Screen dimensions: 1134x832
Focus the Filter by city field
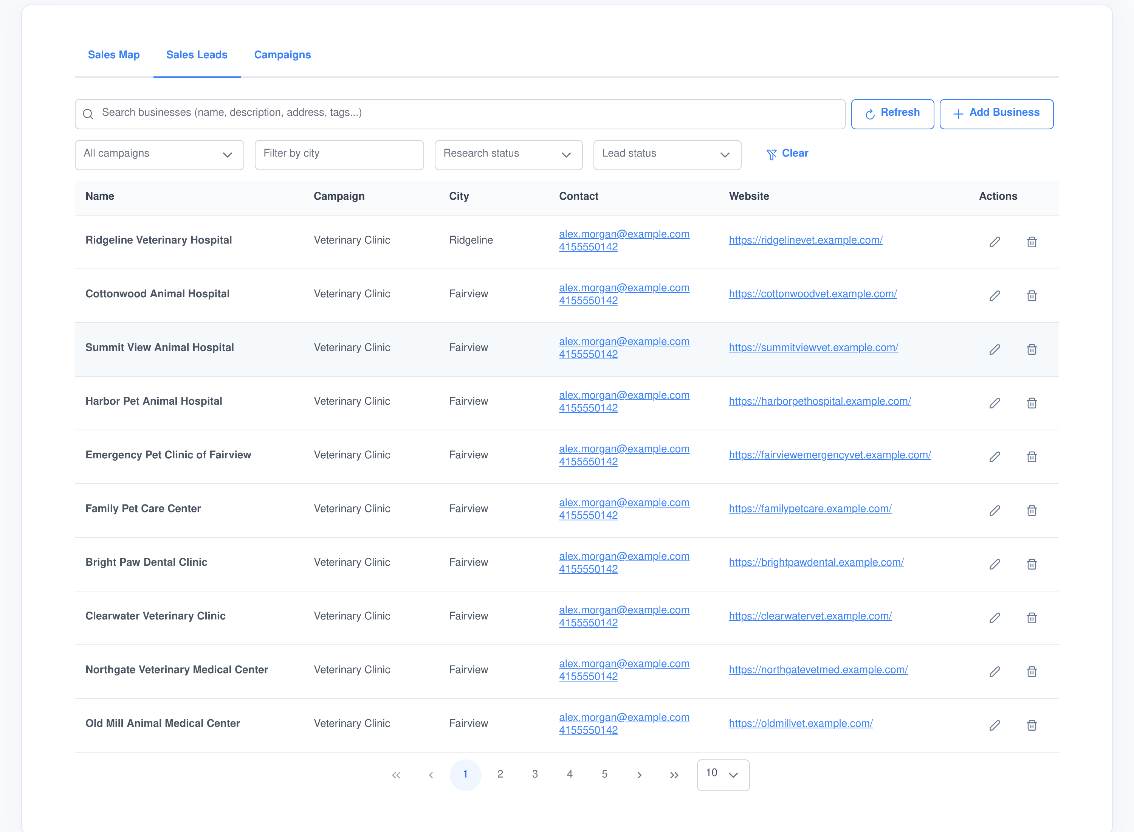339,155
